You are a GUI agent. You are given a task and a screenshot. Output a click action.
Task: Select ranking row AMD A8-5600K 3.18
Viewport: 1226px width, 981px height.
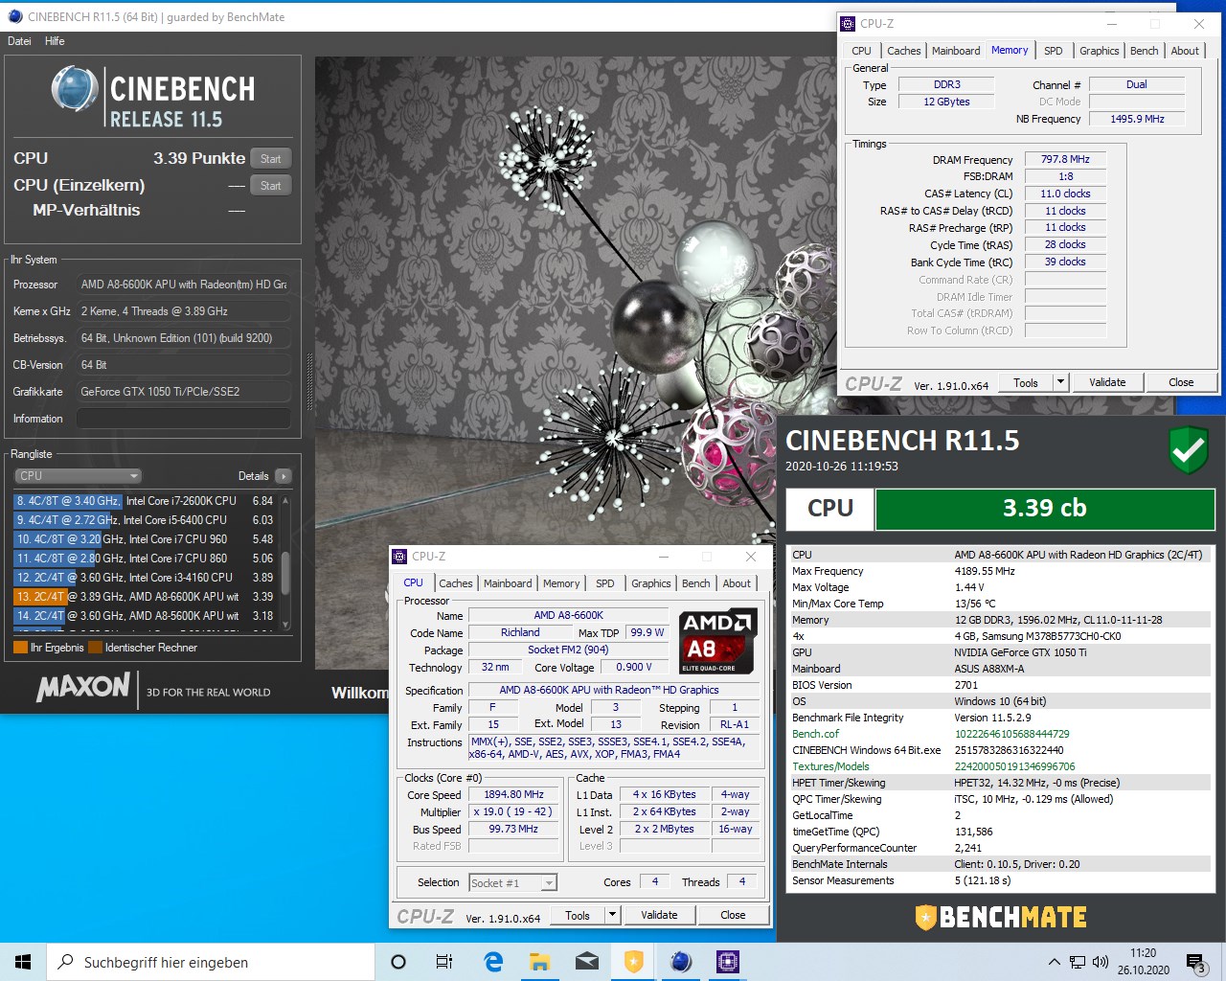pyautogui.click(x=145, y=616)
